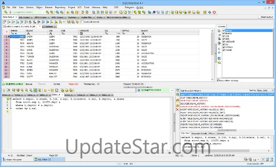Click the save icon in SQL editor toolbar
The width and height of the screenshot is (276, 167).
52,90
